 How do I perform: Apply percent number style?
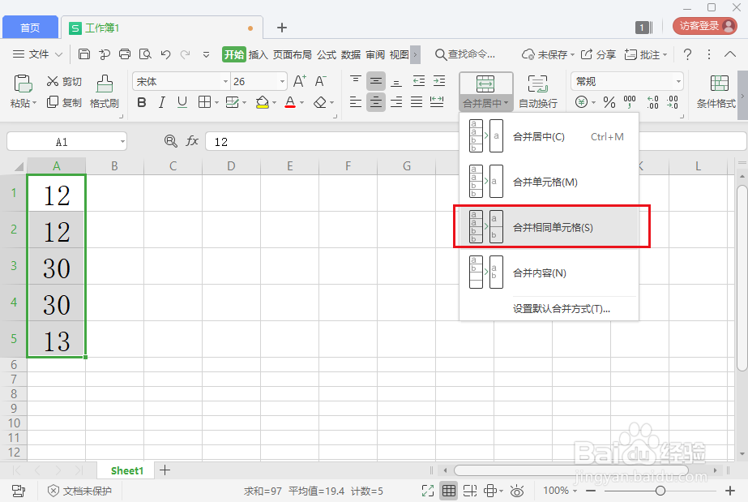tap(609, 101)
